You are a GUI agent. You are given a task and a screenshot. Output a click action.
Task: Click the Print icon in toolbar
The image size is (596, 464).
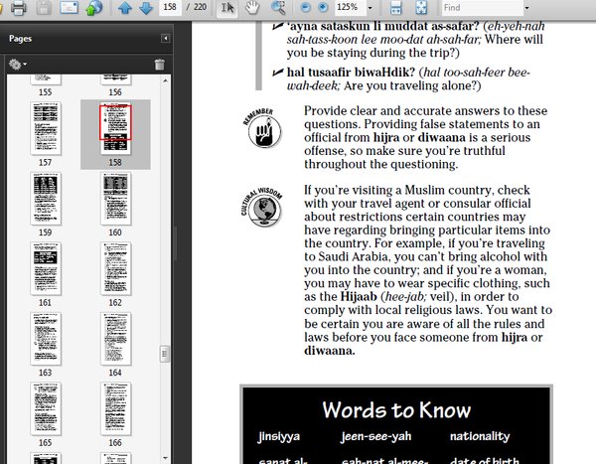19,8
